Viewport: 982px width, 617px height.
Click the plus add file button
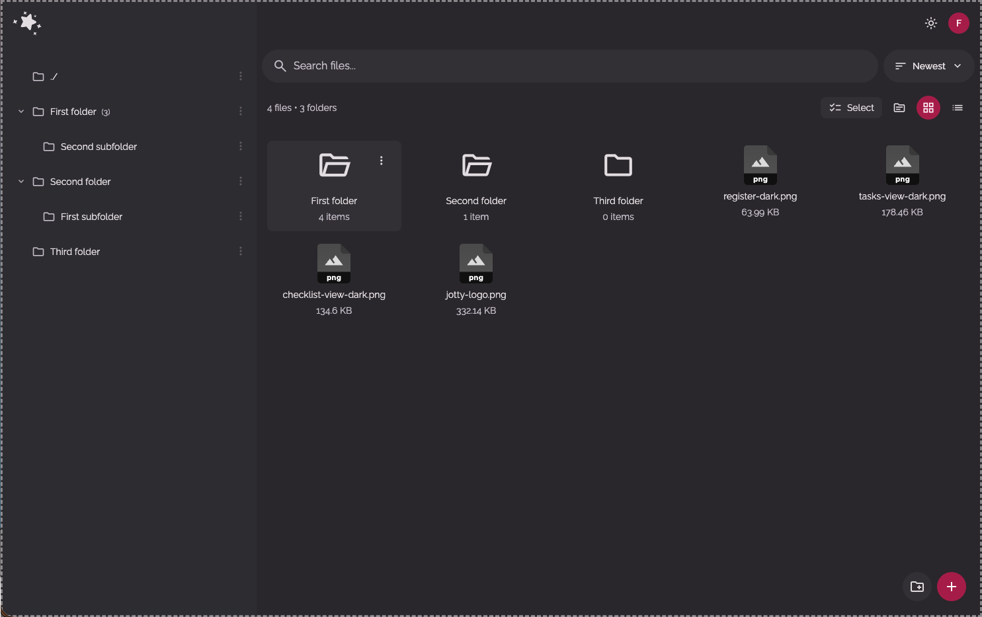tap(951, 587)
